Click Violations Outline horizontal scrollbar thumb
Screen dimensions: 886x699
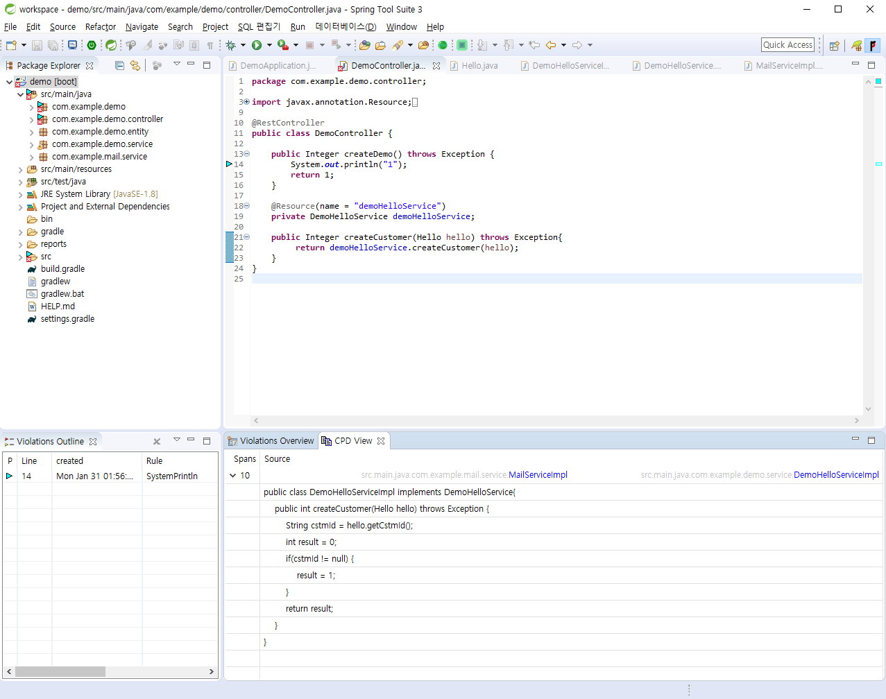point(60,672)
